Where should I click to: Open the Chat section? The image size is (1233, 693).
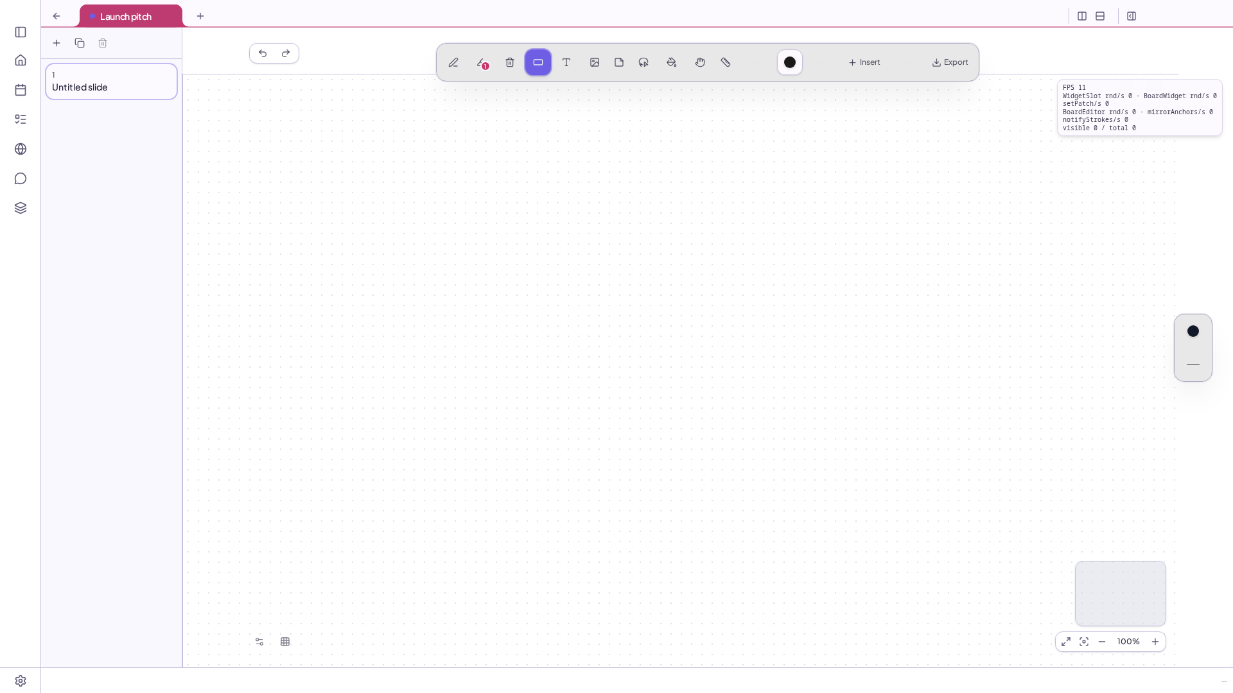pos(21,178)
